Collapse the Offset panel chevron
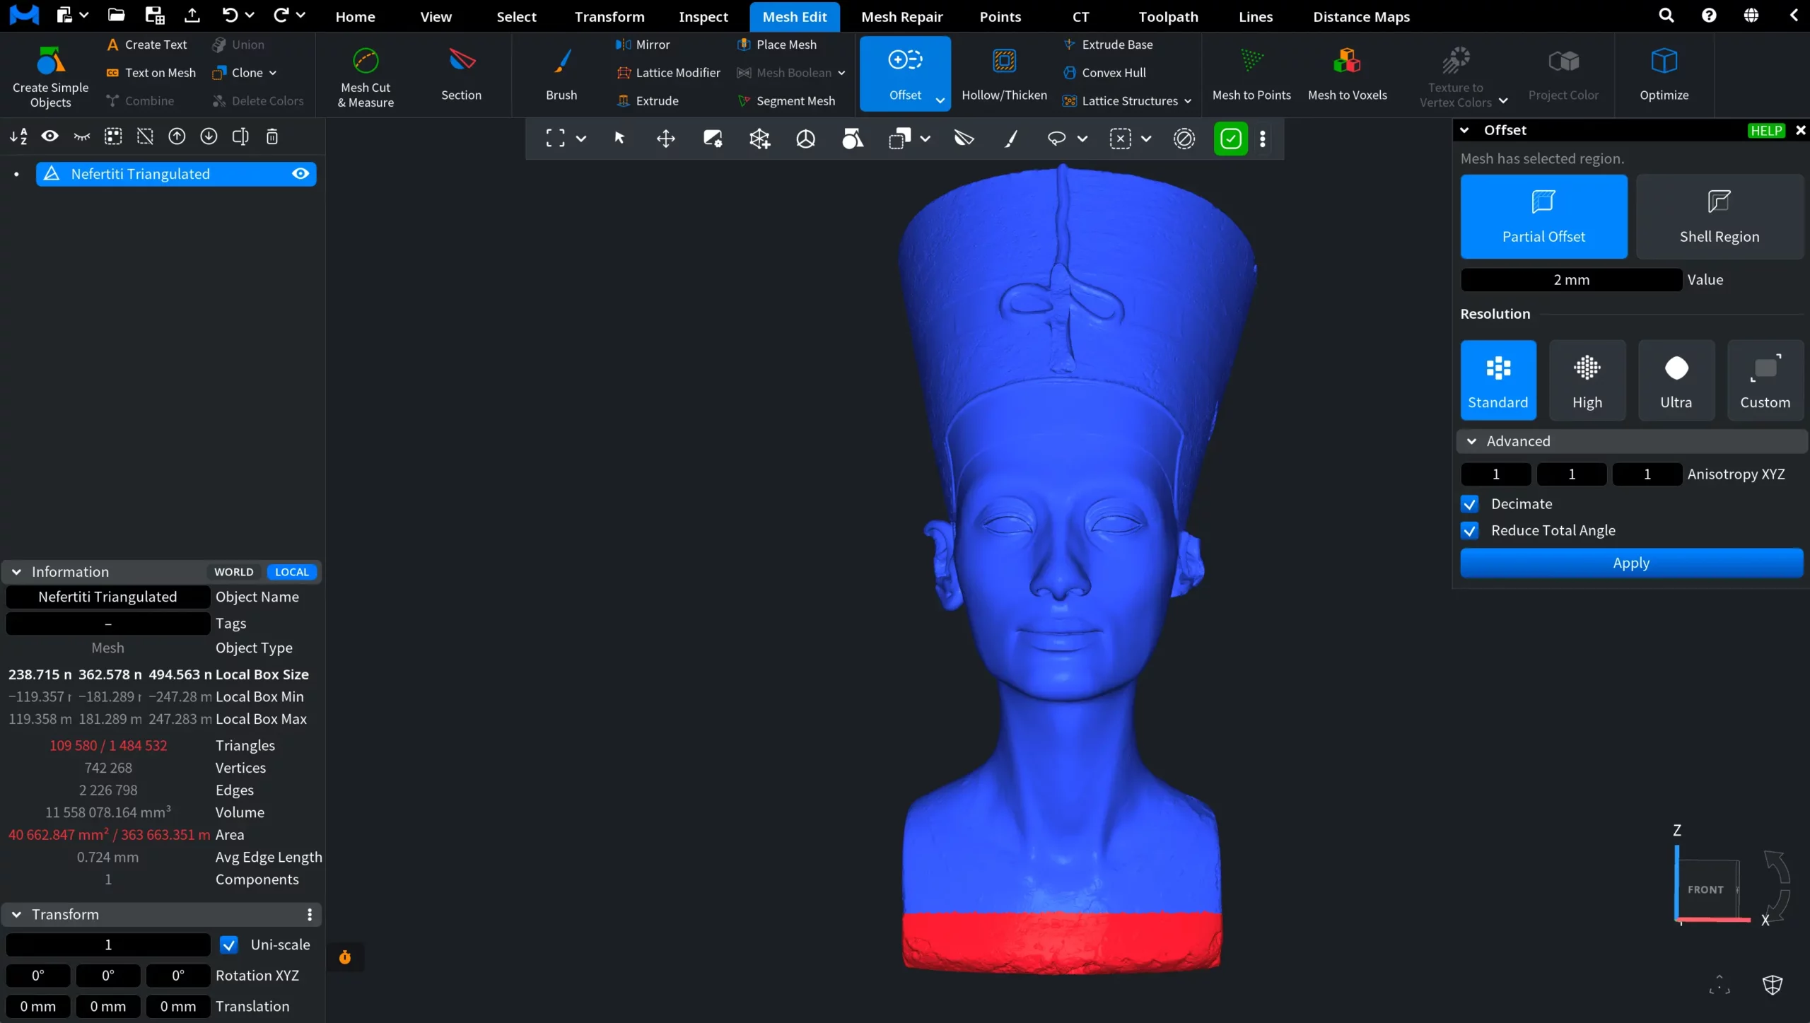This screenshot has height=1023, width=1810. (x=1464, y=130)
